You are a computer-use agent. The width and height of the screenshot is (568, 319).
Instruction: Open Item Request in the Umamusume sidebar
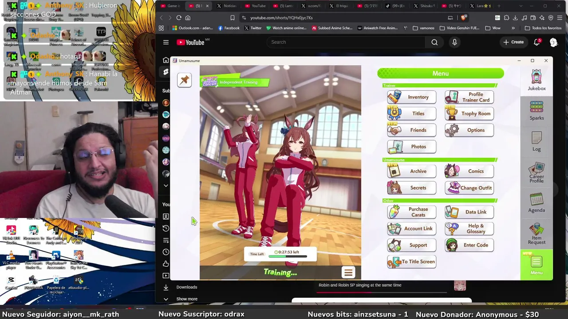click(536, 233)
